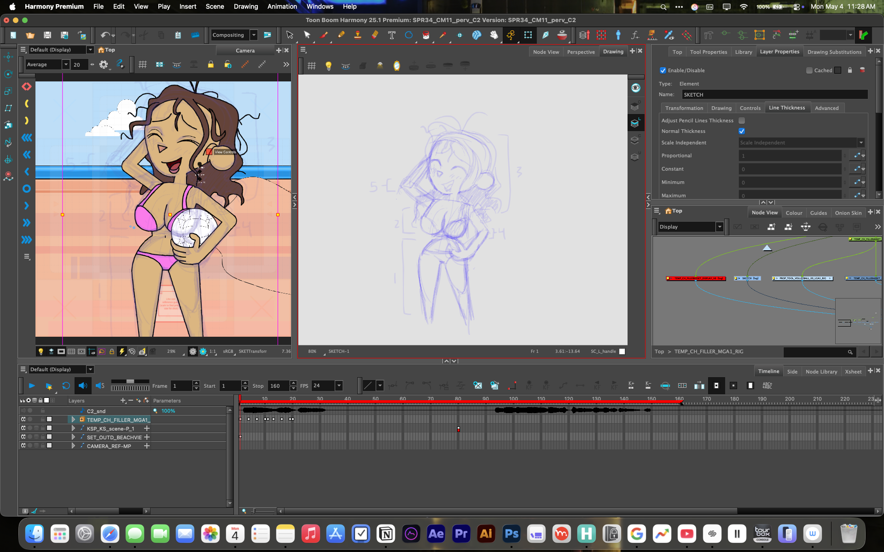The image size is (884, 552).
Task: Select the Ellipse shape tool
Action: pos(408,35)
